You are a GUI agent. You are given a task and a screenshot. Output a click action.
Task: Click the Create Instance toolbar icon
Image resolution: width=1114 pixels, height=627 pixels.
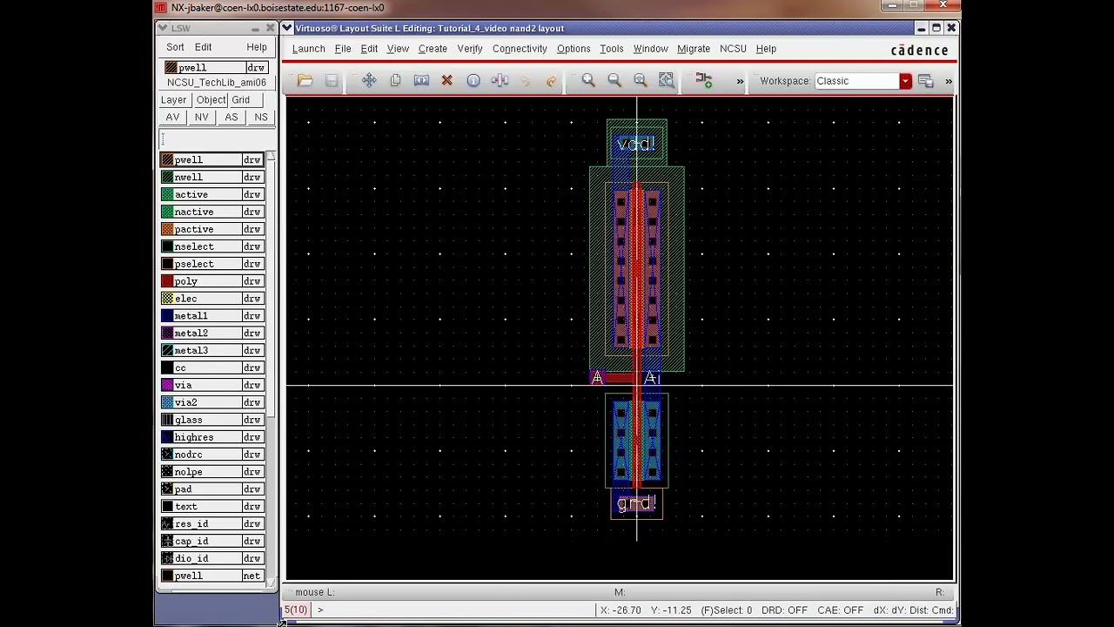704,81
